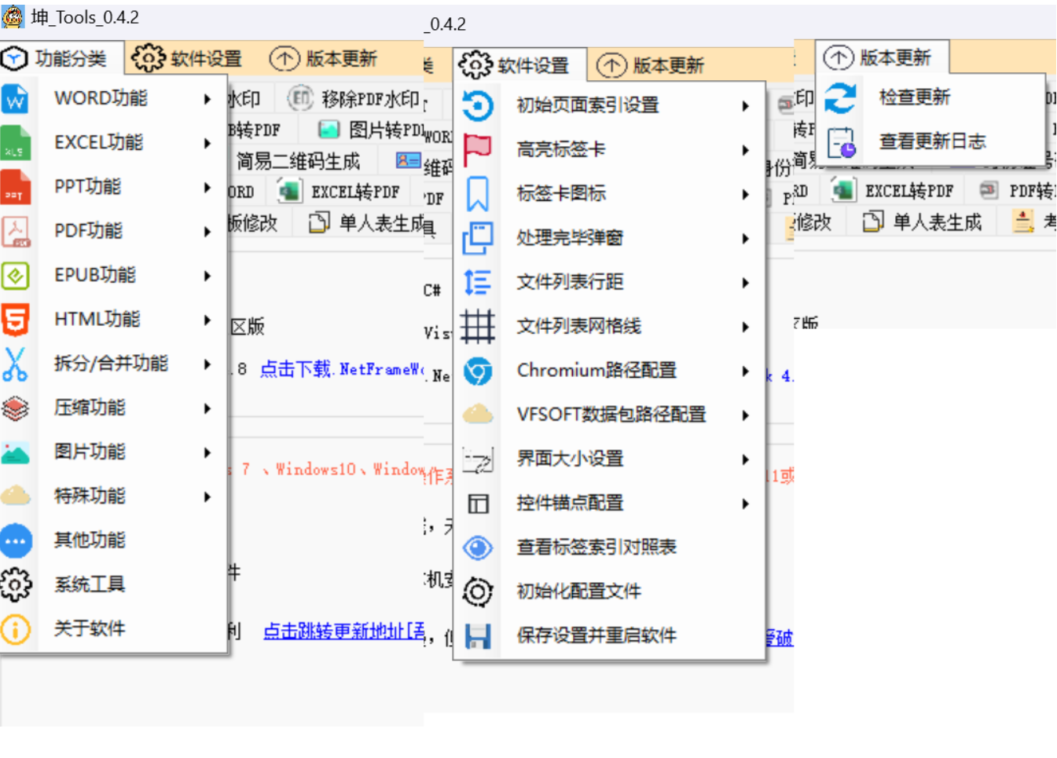Click the Chromium路径配置 browser icon
Image resolution: width=1057 pixels, height=758 pixels.
[x=477, y=371]
